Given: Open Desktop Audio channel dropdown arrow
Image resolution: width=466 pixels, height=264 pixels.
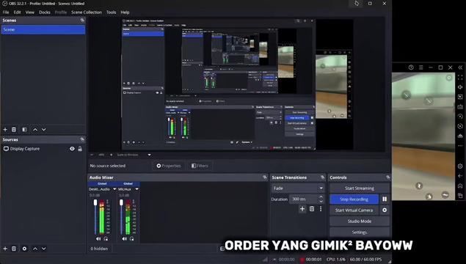Looking at the screenshot, I should click(114, 189).
